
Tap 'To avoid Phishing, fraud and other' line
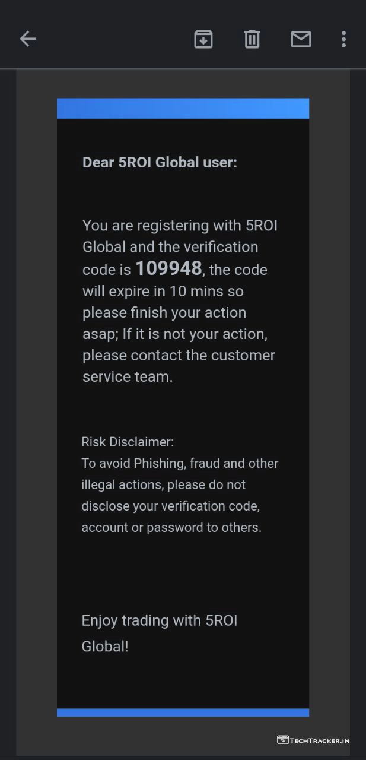point(180,463)
